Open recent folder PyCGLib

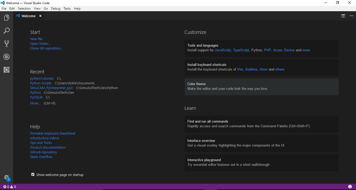[36, 97]
